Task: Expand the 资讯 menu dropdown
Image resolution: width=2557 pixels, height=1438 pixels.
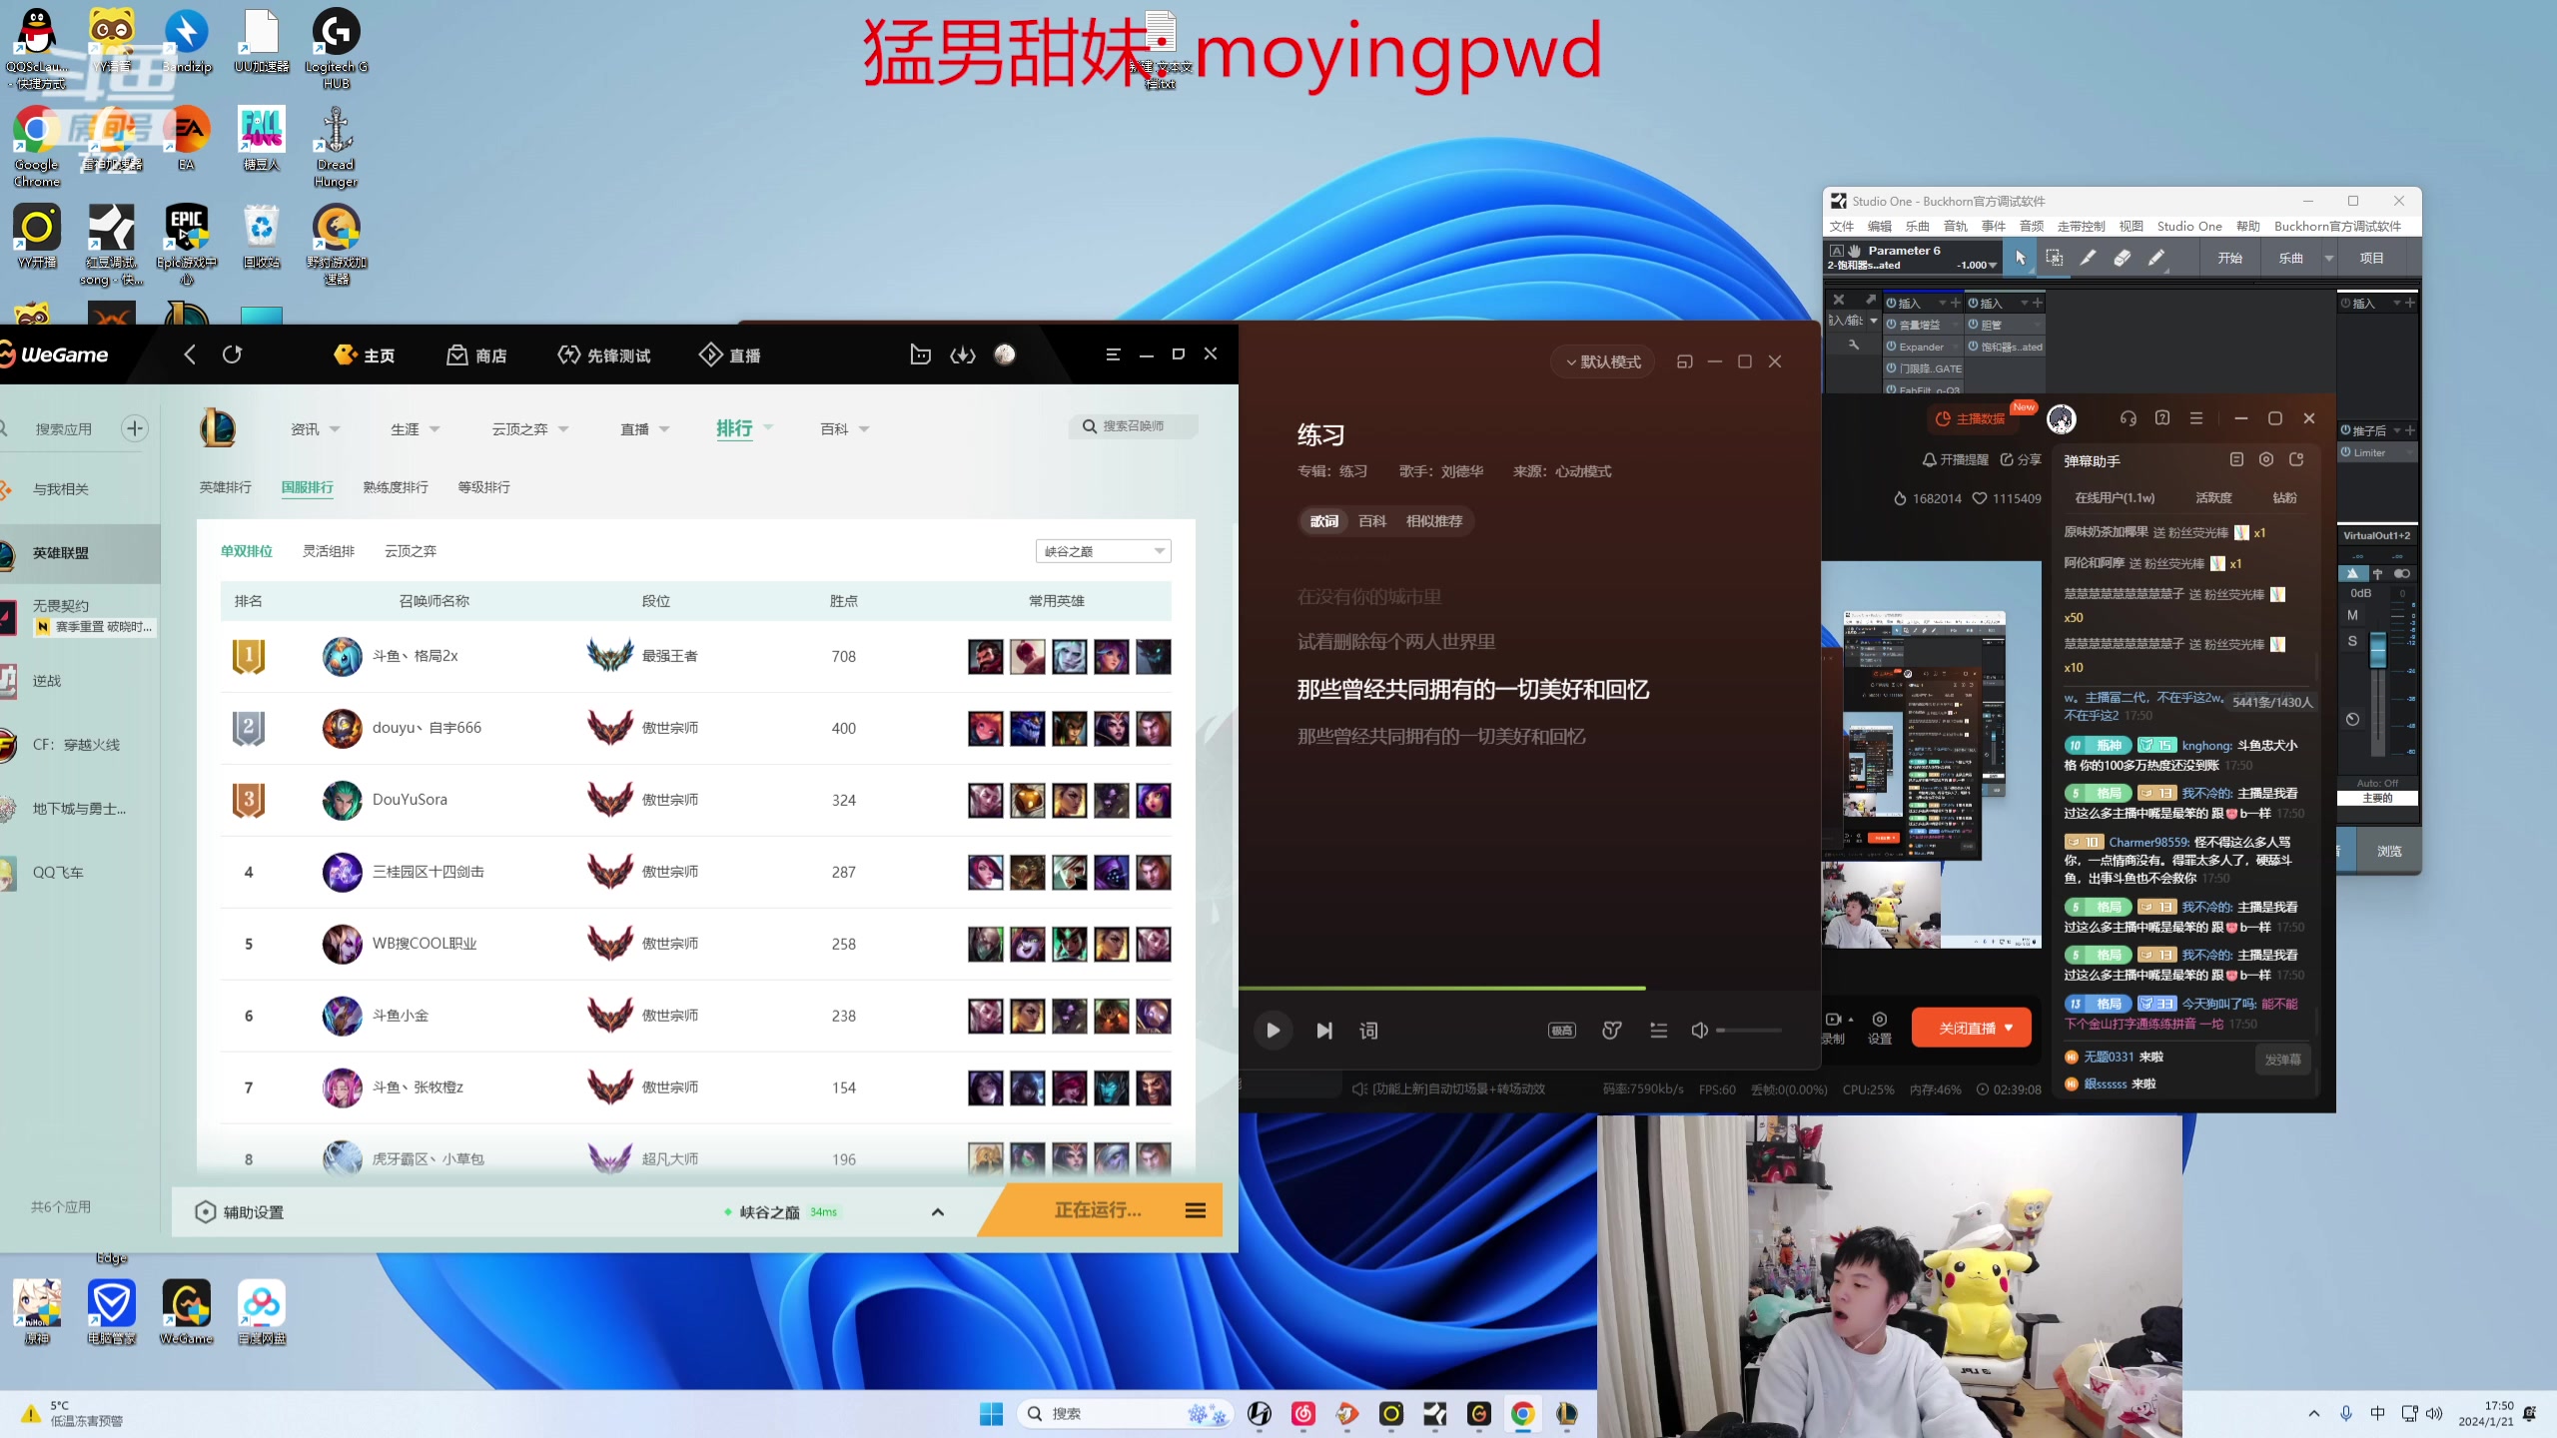Action: (335, 429)
